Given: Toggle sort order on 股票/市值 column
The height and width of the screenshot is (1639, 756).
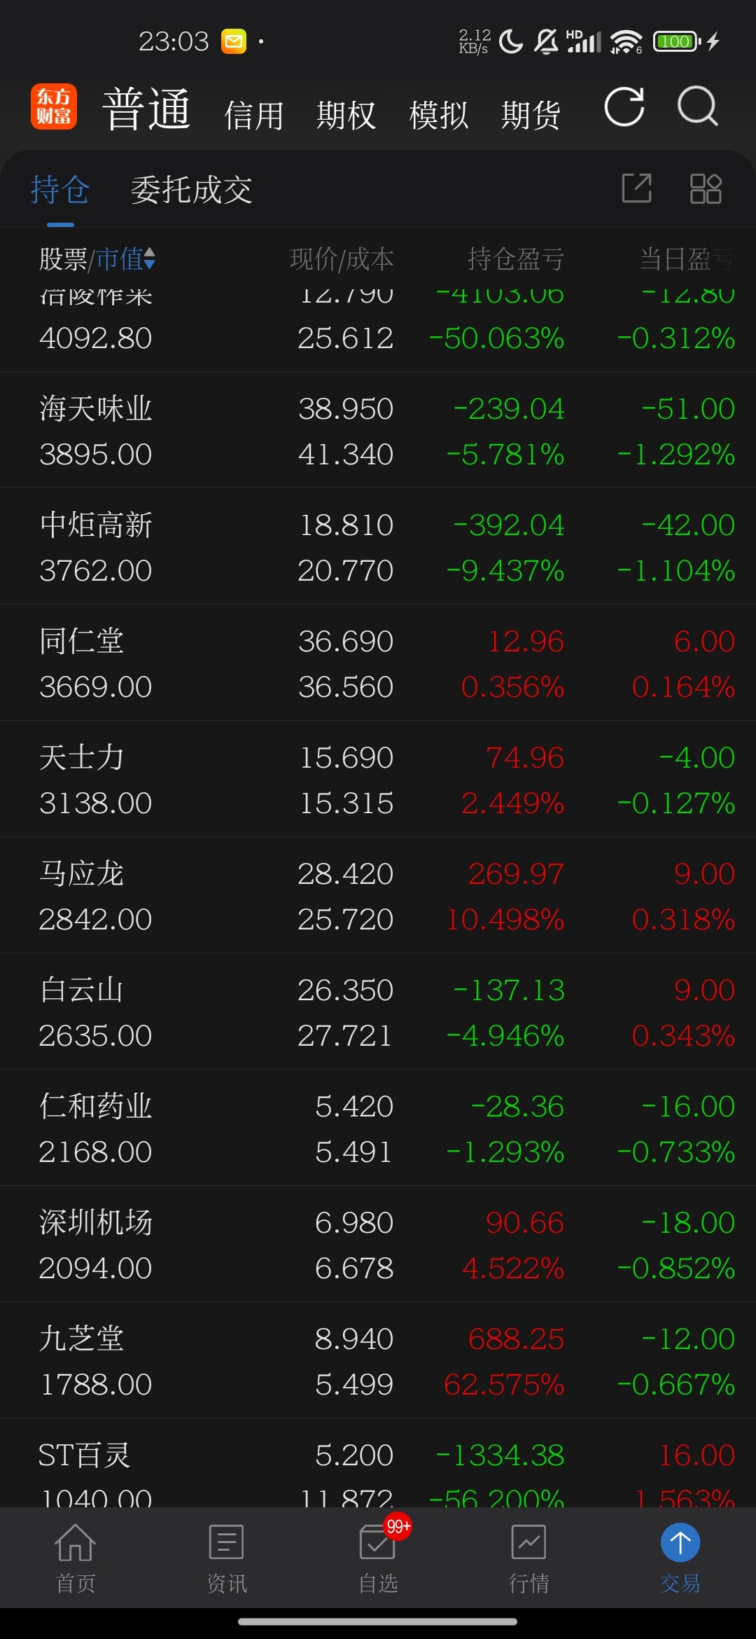Looking at the screenshot, I should [97, 259].
